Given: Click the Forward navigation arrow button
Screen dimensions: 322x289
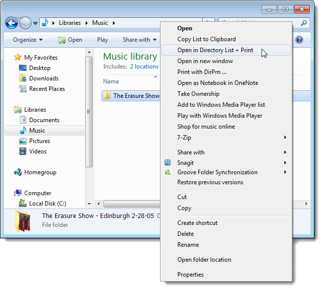Looking at the screenshot, I should [x=25, y=23].
